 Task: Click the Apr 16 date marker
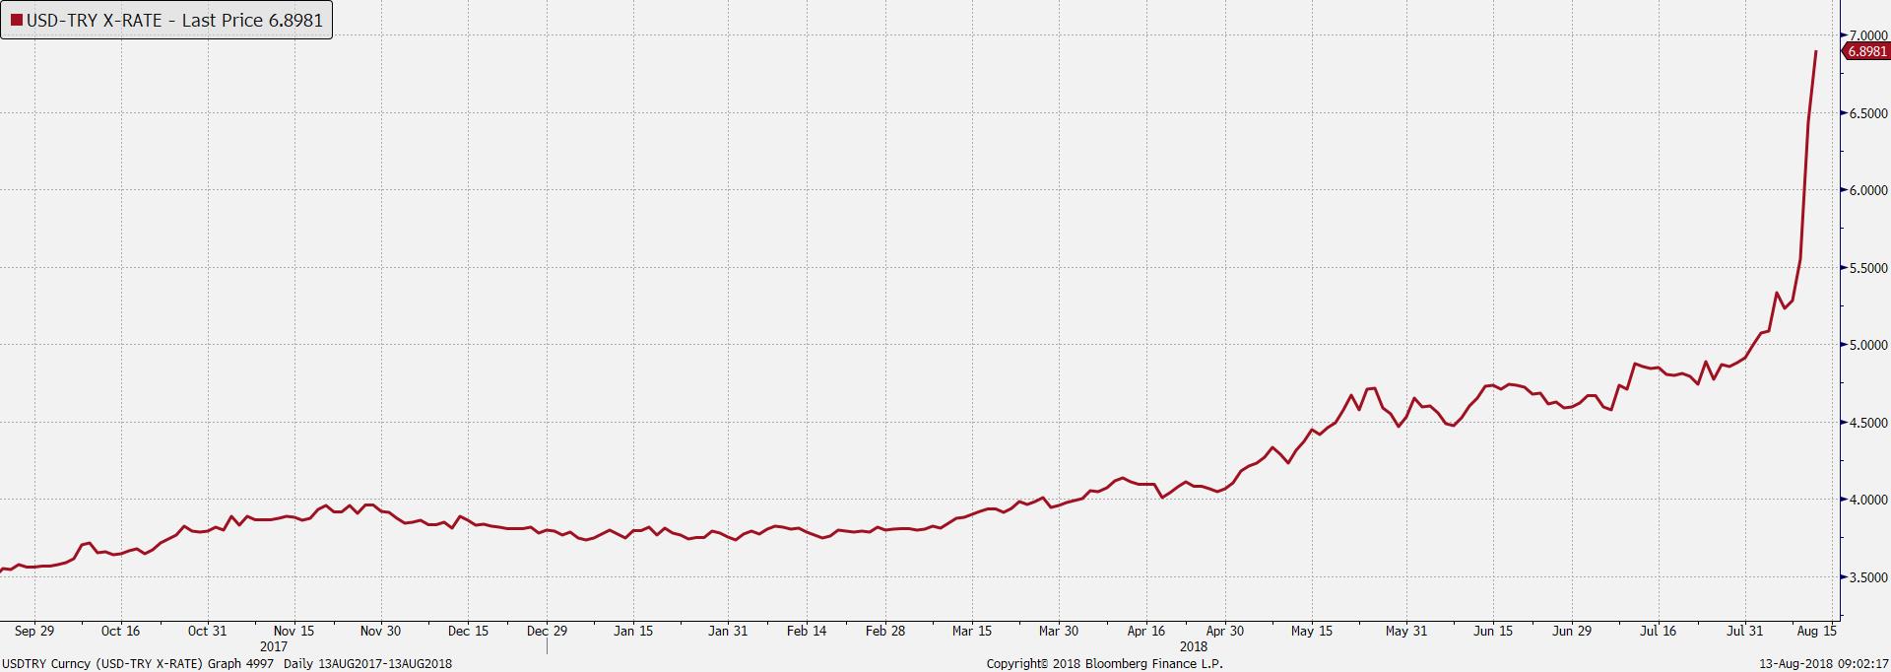tap(1145, 631)
